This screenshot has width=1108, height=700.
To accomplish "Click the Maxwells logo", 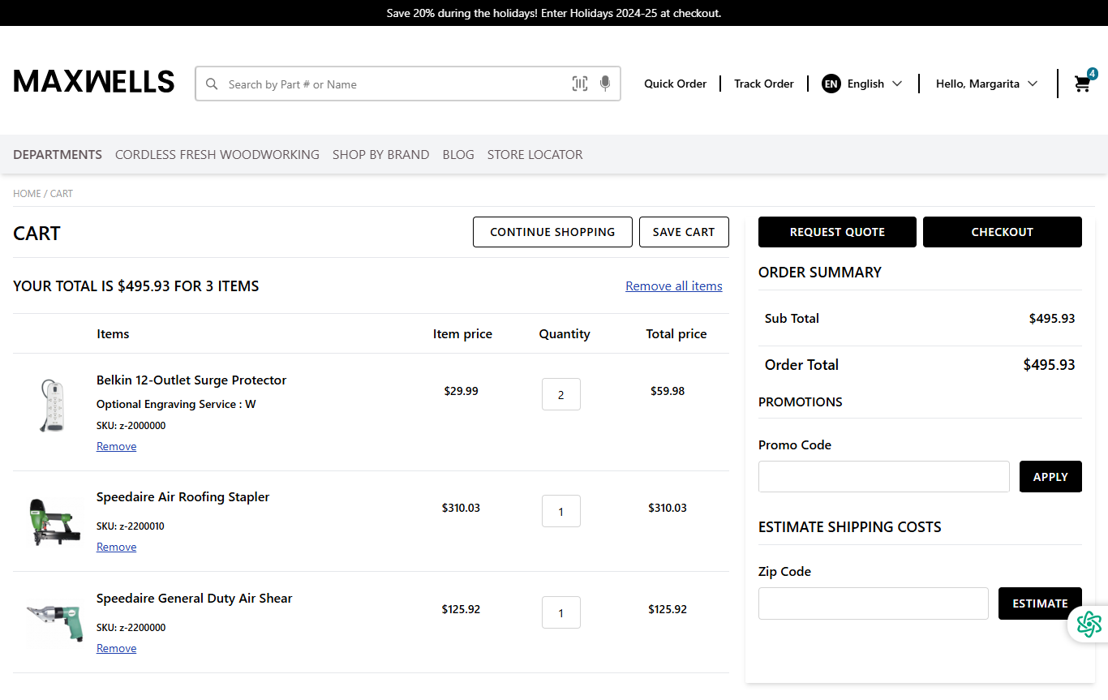I will point(94,82).
